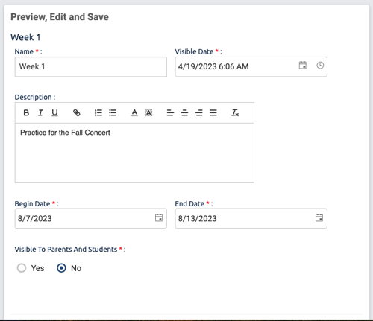The width and height of the screenshot is (373, 321).
Task: Click into the Name field containing Week 1
Action: (91, 66)
